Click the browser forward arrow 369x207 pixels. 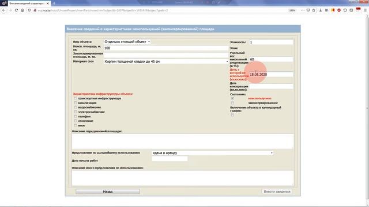click(x=10, y=10)
